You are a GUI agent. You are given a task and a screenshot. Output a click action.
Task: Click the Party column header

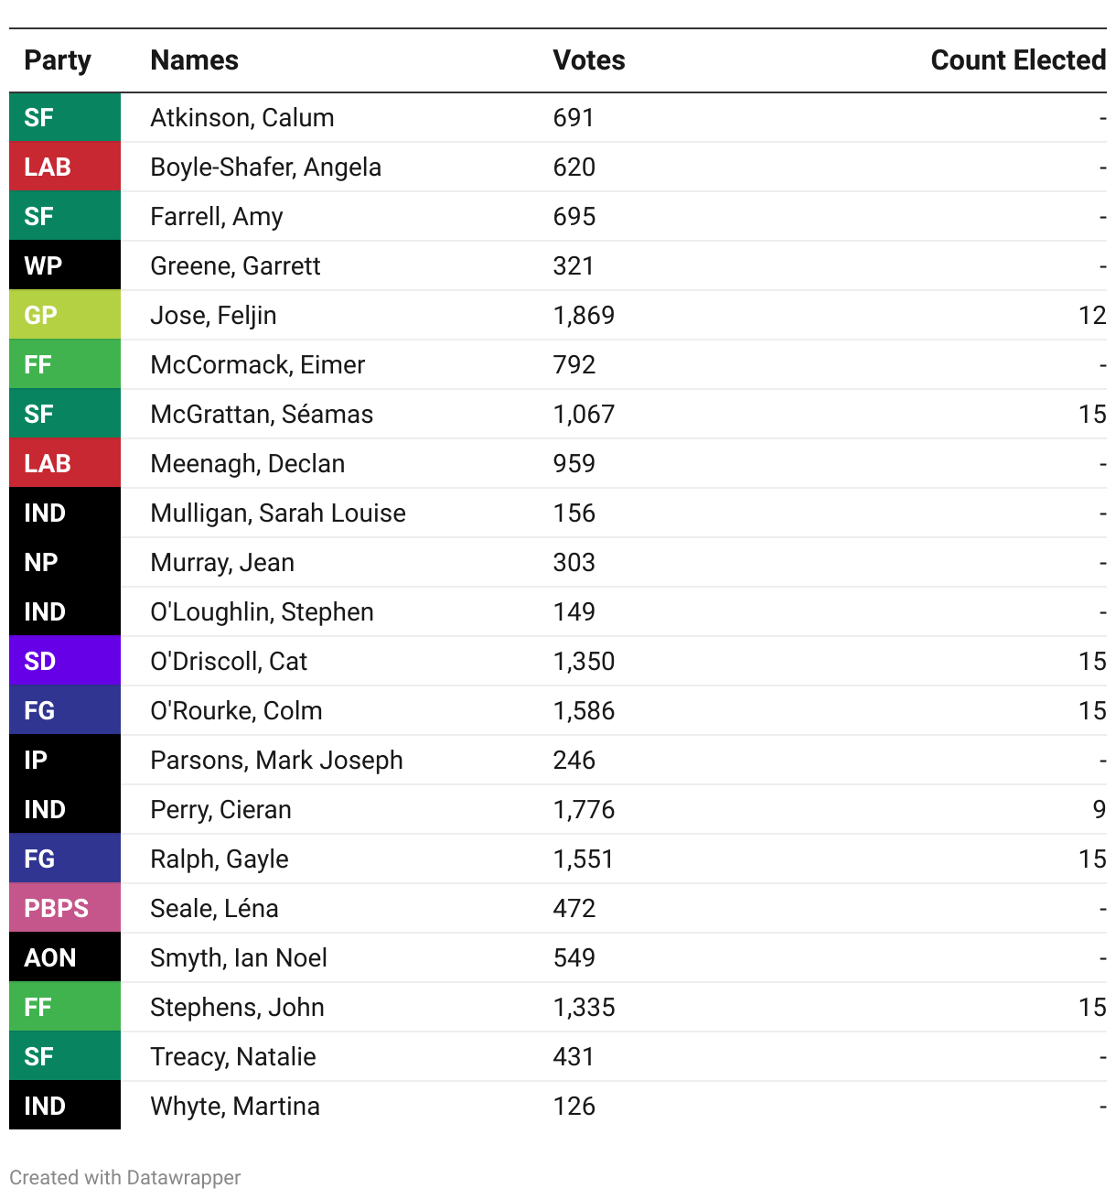click(x=58, y=60)
